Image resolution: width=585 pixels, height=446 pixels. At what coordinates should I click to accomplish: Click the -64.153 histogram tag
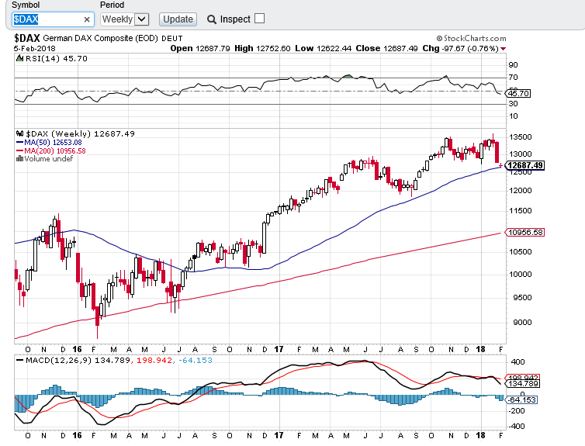(x=521, y=399)
